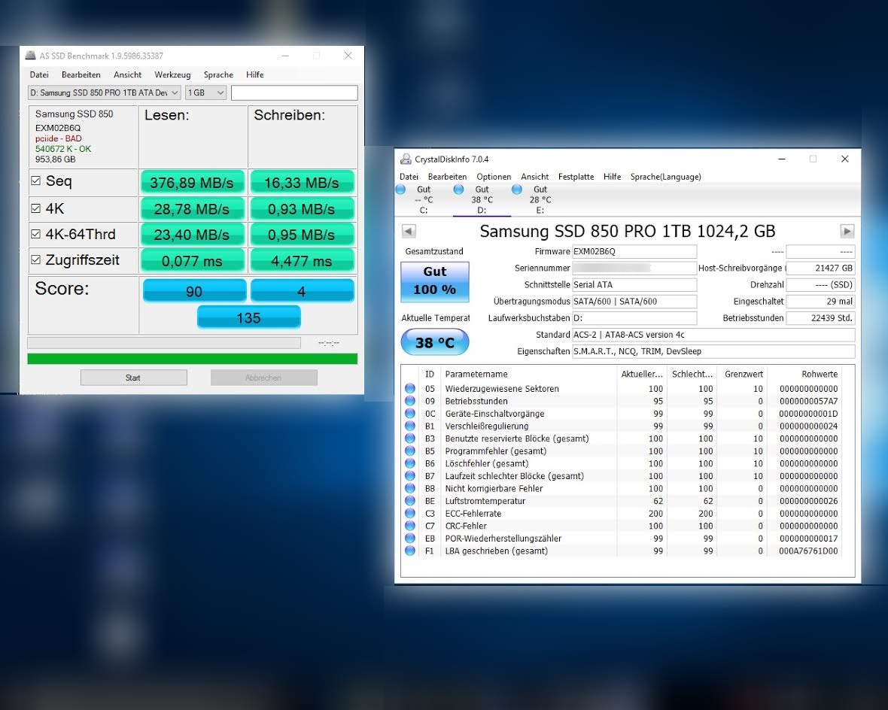Open Datei menu in AS SSD Benchmark
Viewport: 888px width, 710px height.
[x=39, y=74]
